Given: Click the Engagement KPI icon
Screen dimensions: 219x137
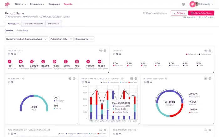Looking at the screenshot, I should [x=54, y=61].
